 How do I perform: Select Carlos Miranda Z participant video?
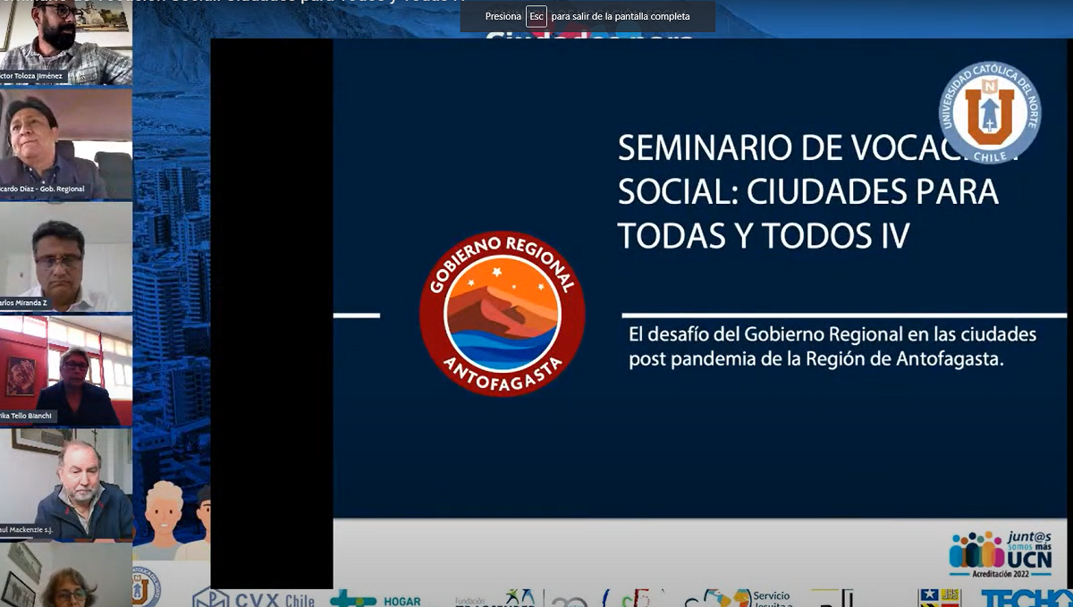pyautogui.click(x=66, y=257)
